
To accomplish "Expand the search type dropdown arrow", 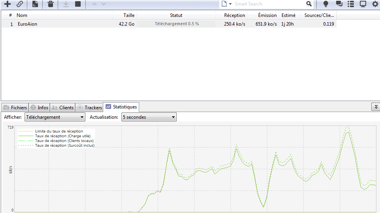I will 230,4.
